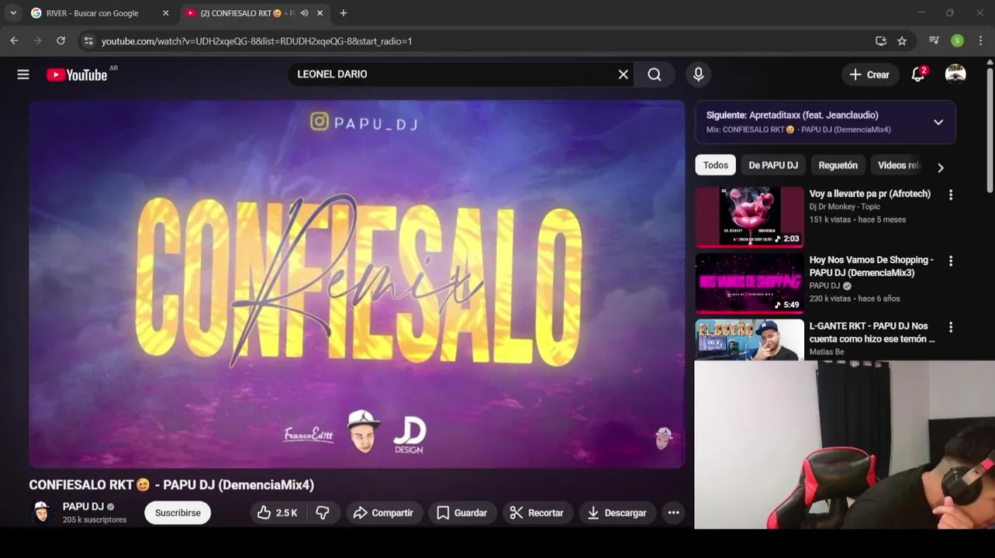Click the Crear button
The height and width of the screenshot is (558, 995).
click(869, 74)
